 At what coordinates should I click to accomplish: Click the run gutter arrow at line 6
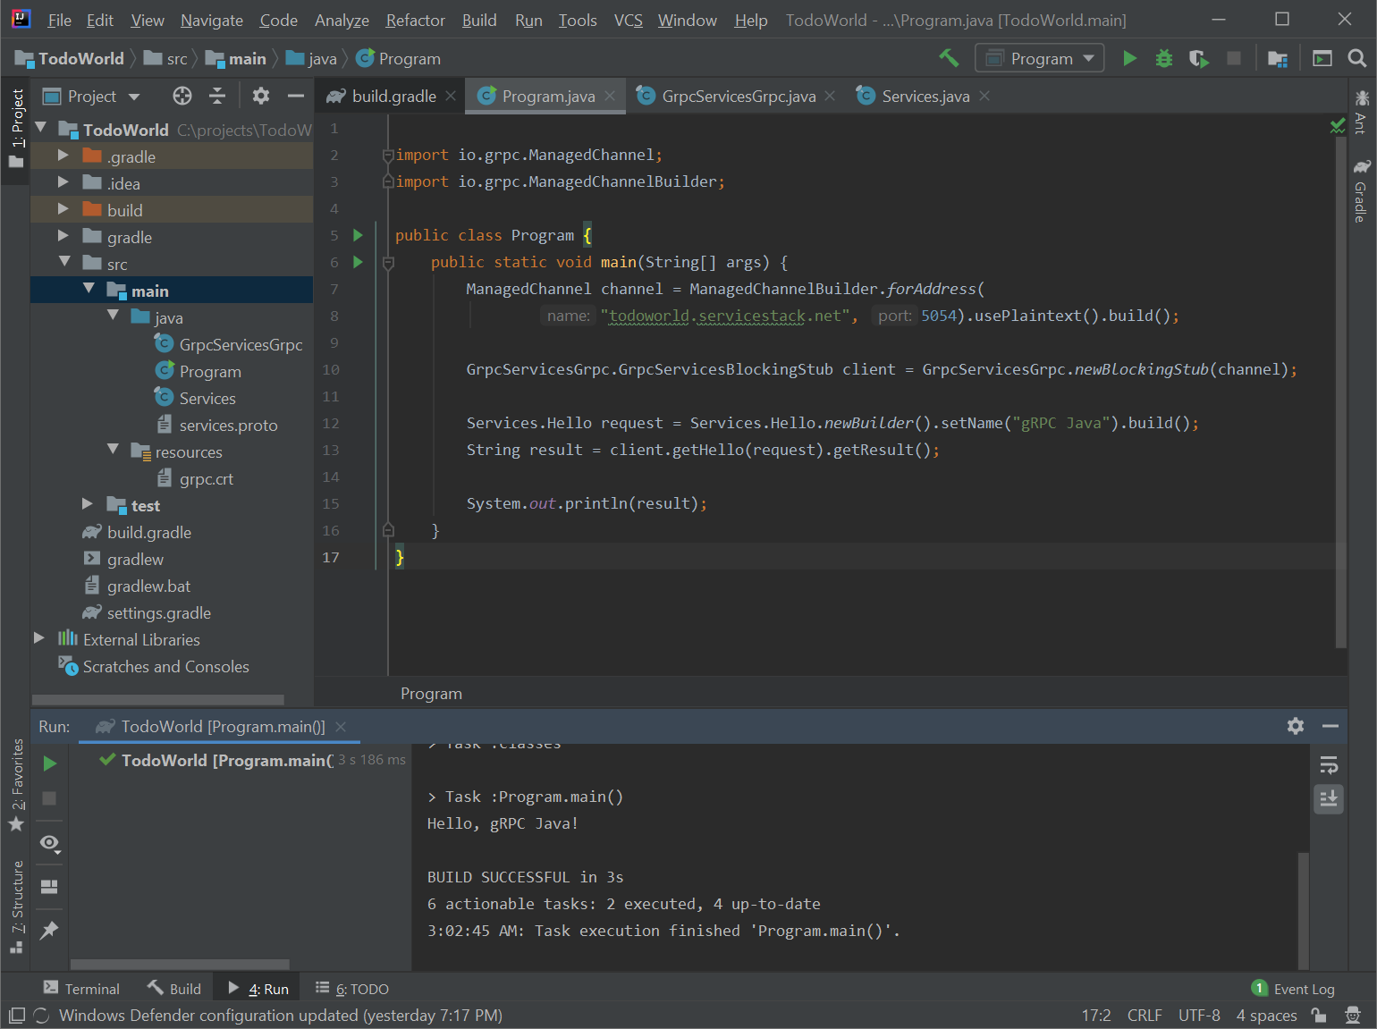359,262
